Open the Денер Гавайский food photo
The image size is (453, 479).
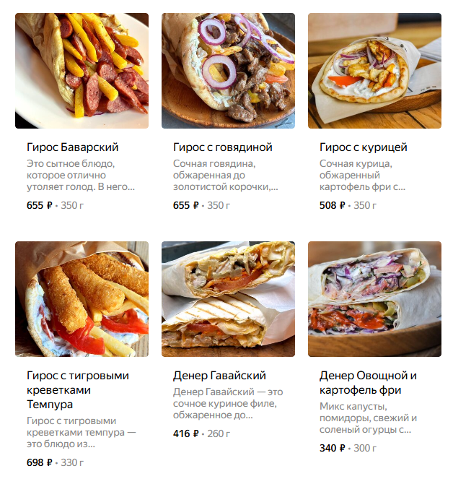[x=228, y=299]
